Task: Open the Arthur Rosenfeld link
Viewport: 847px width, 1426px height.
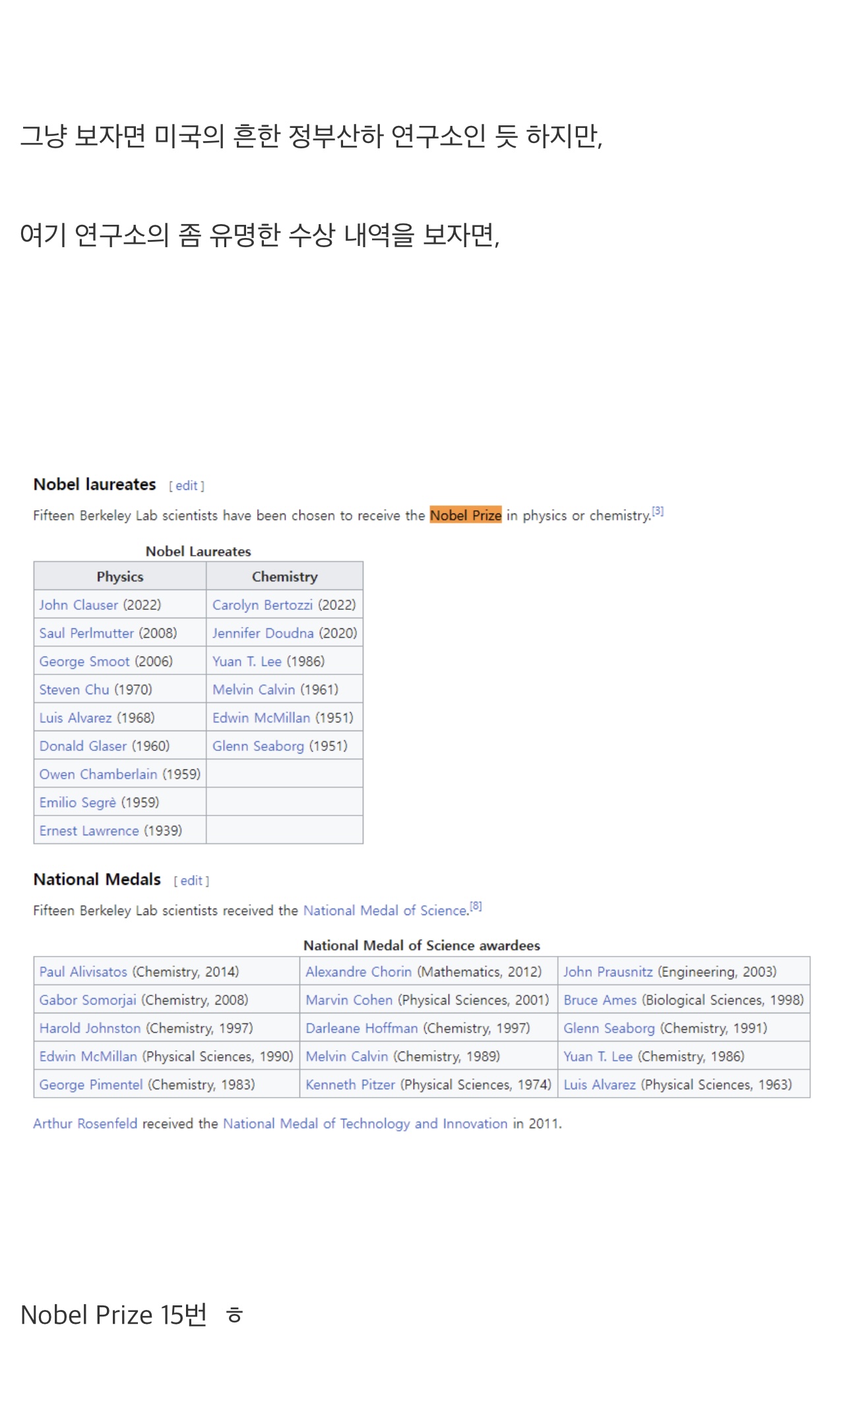Action: coord(85,1124)
